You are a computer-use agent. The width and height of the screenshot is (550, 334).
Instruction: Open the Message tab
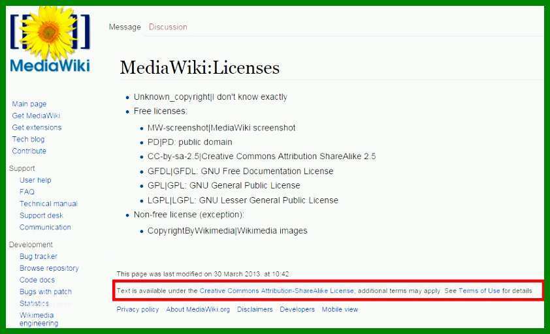[125, 27]
